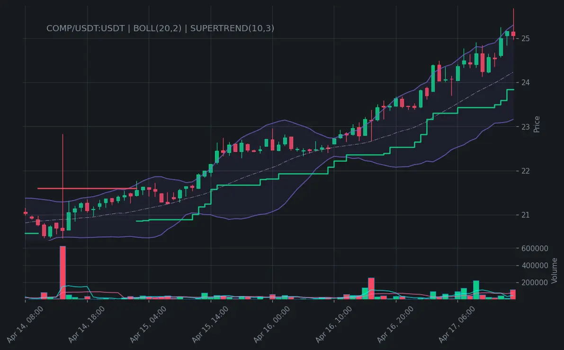This screenshot has width=564, height=350.
Task: Click the 25 price axis label
Action: [525, 38]
